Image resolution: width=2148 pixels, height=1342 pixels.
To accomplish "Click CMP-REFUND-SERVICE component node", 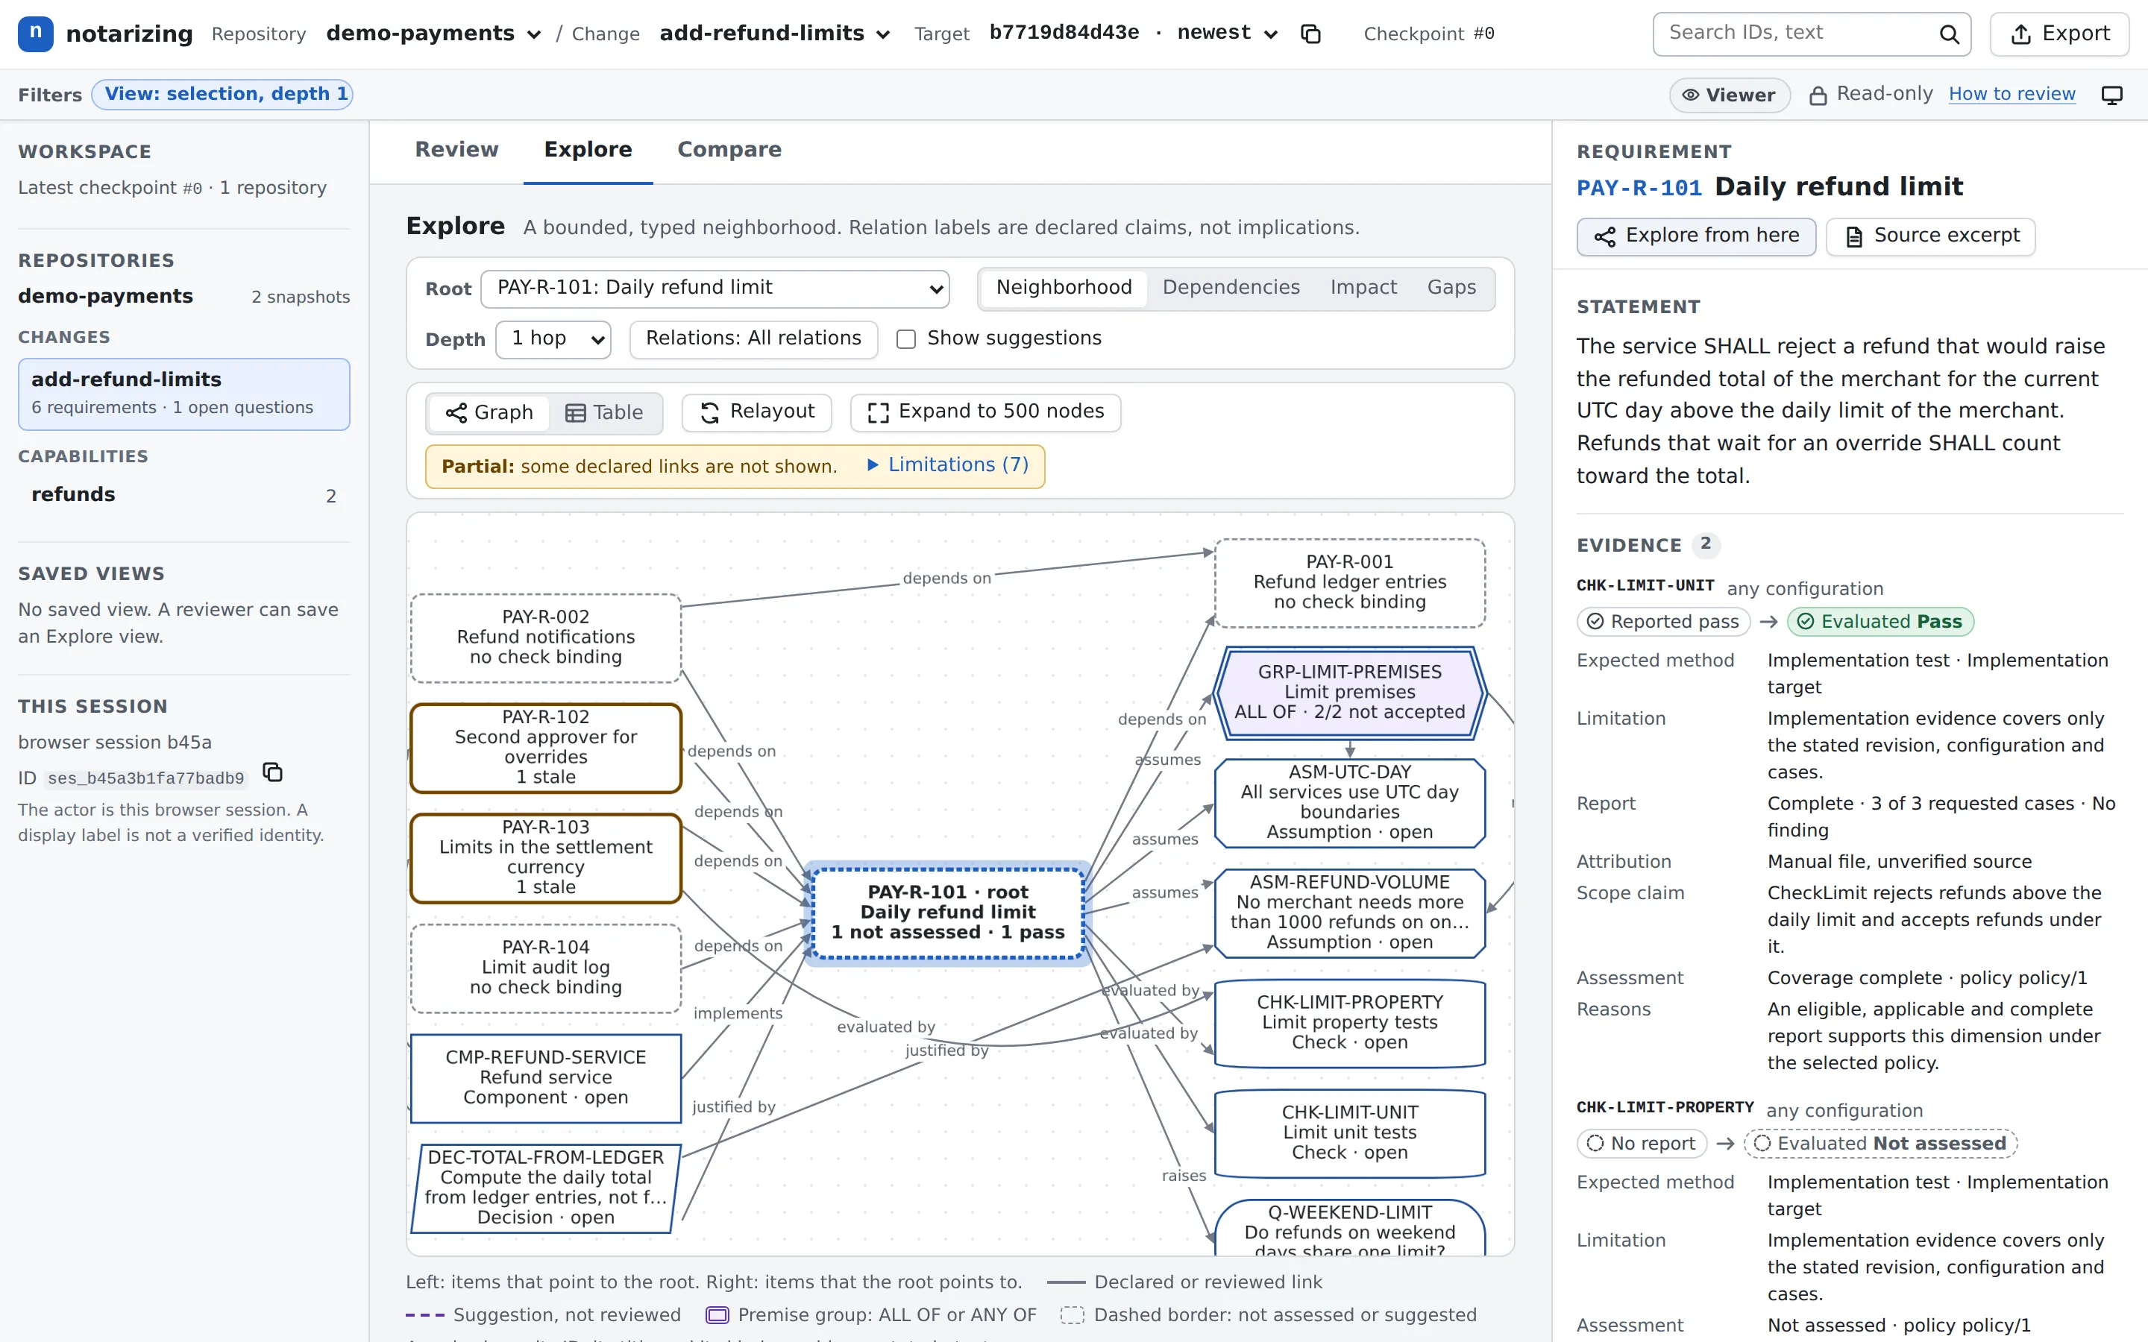I will point(546,1077).
